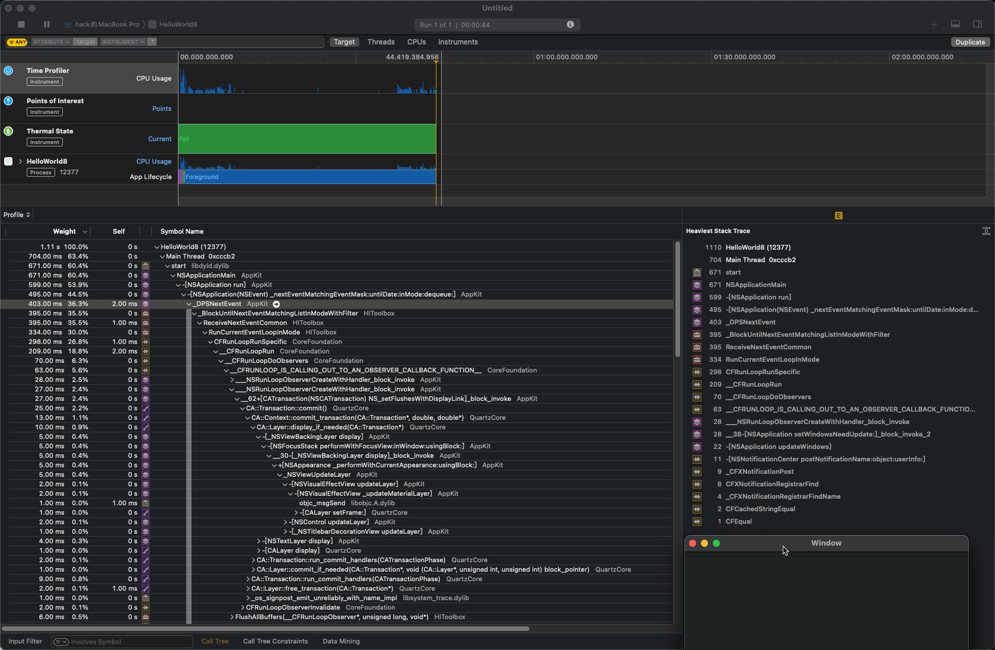Click the hack的MacBook Pro device selector
Viewport: 995px width, 650px height.
[x=101, y=24]
